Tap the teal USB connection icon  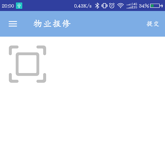coord(19,6)
